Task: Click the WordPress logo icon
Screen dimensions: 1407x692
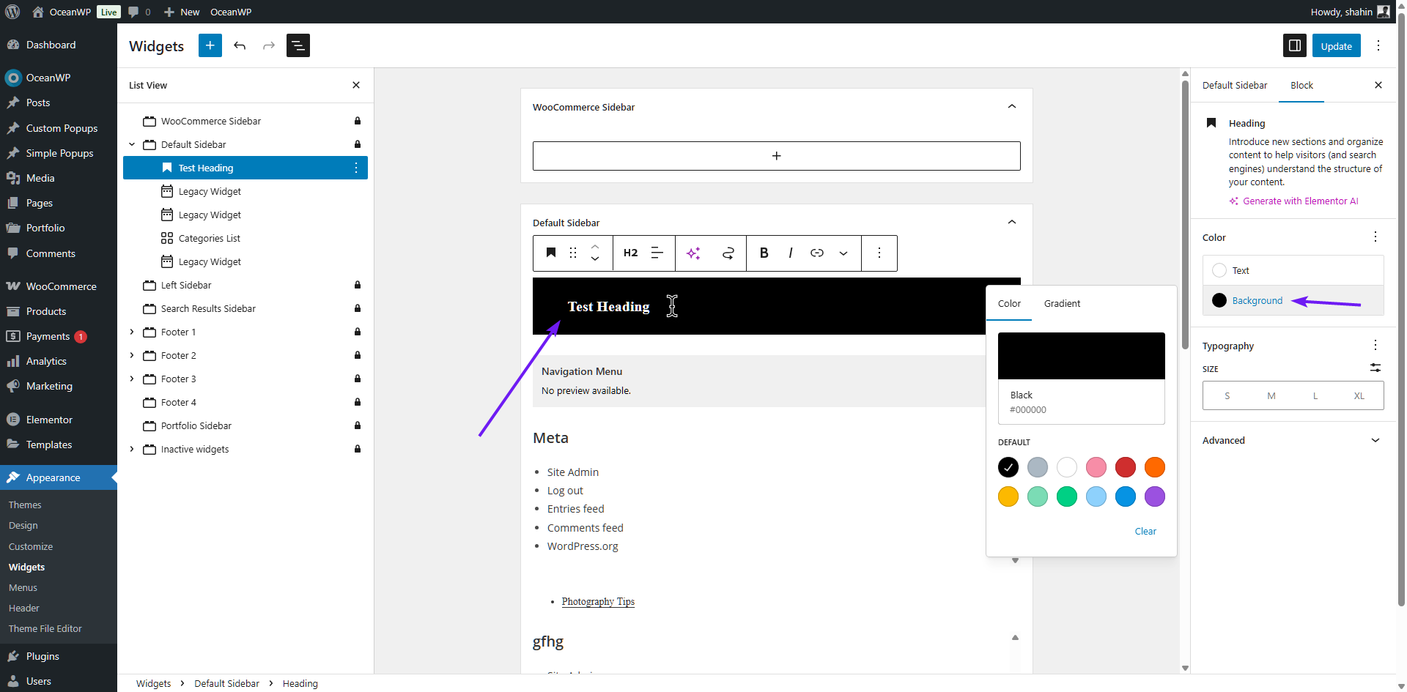Action: pyautogui.click(x=12, y=12)
